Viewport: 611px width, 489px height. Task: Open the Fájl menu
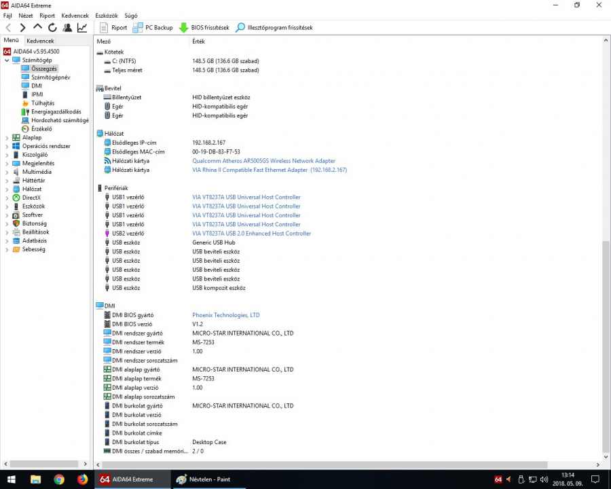coord(7,16)
